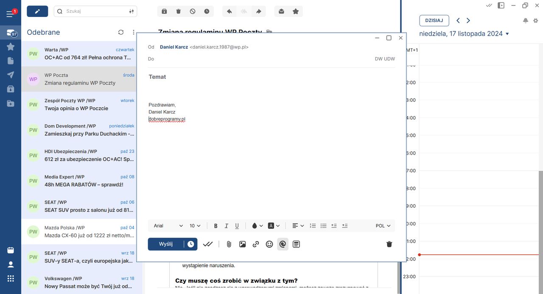Toggle the signature at-sign icon in compose
The image size is (543, 294).
283,244
